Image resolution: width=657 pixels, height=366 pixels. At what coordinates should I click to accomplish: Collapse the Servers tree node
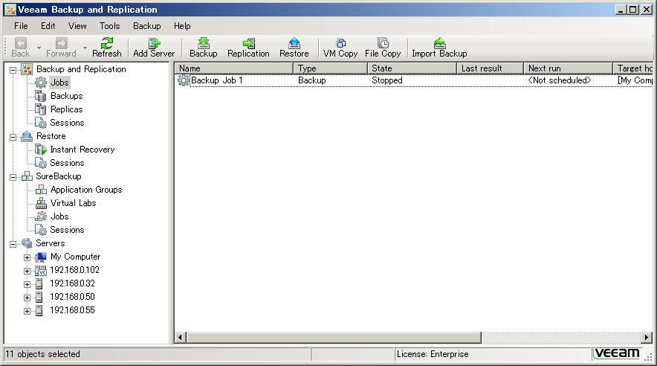13,244
